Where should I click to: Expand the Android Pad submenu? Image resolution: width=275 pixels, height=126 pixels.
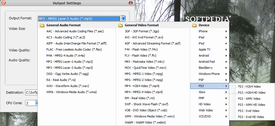click(x=210, y=62)
